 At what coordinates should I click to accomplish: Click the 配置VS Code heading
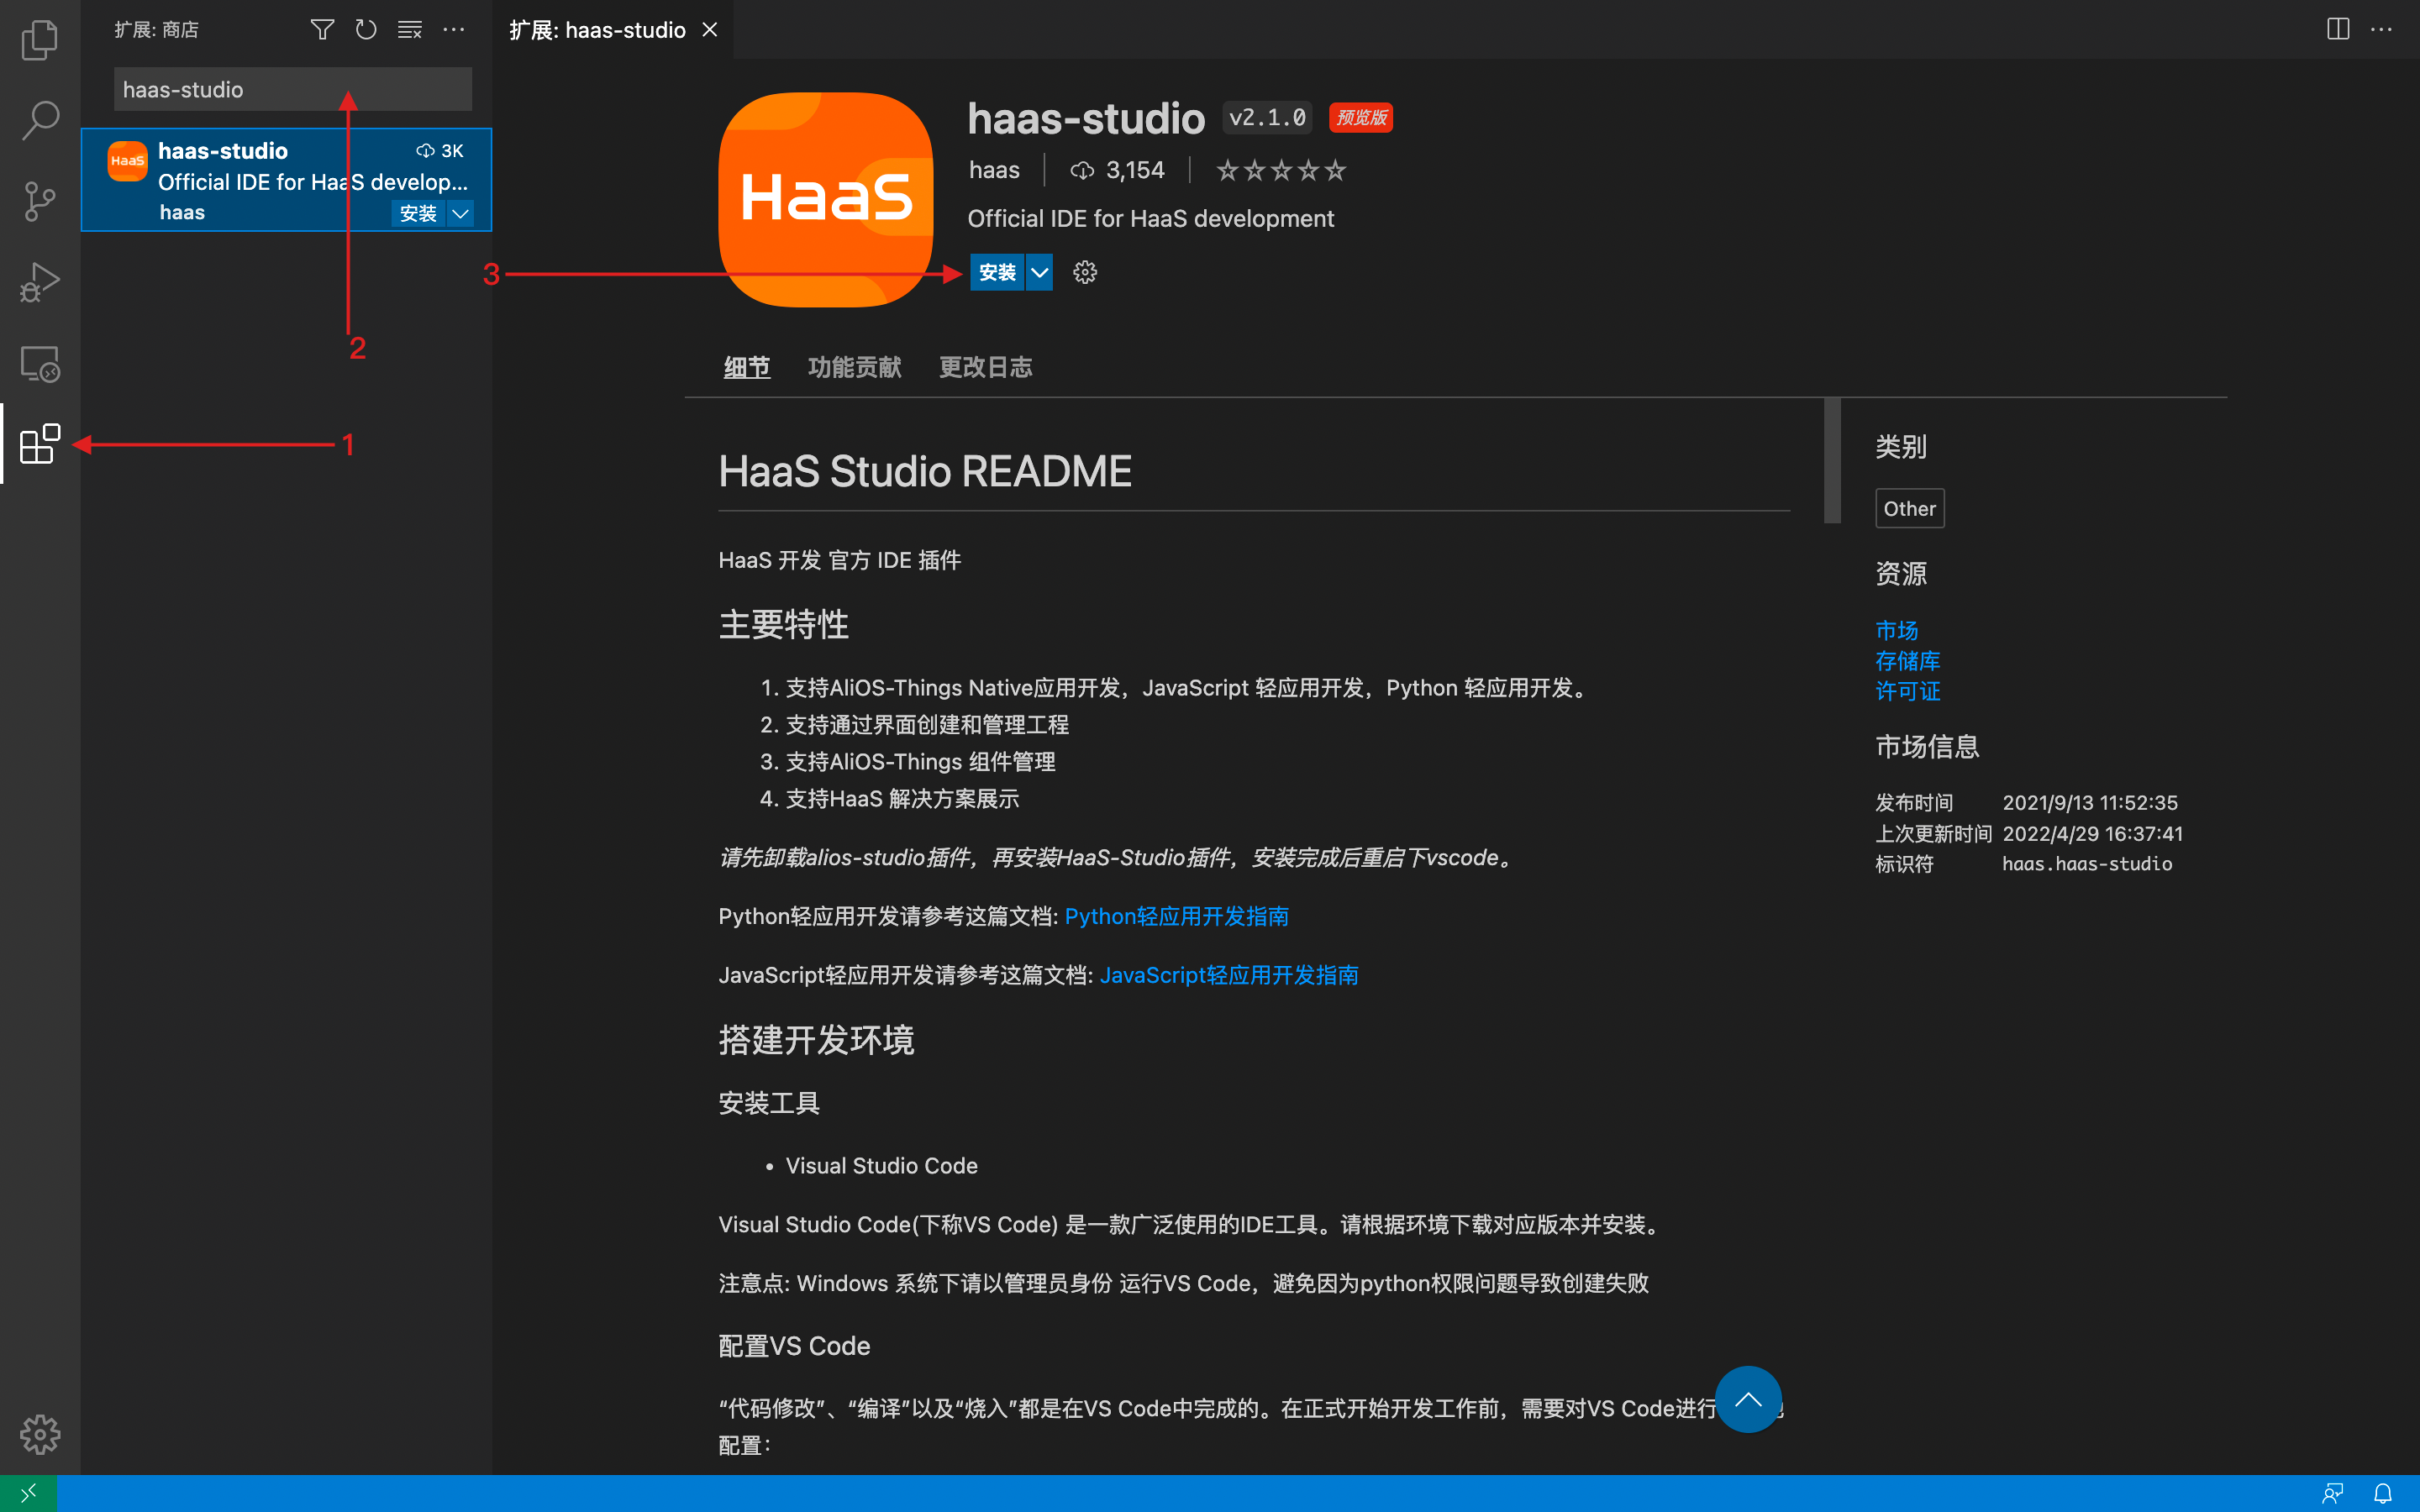[794, 1346]
